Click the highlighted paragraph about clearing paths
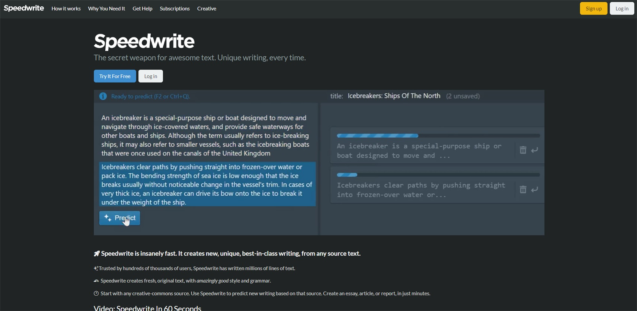 pos(207,184)
